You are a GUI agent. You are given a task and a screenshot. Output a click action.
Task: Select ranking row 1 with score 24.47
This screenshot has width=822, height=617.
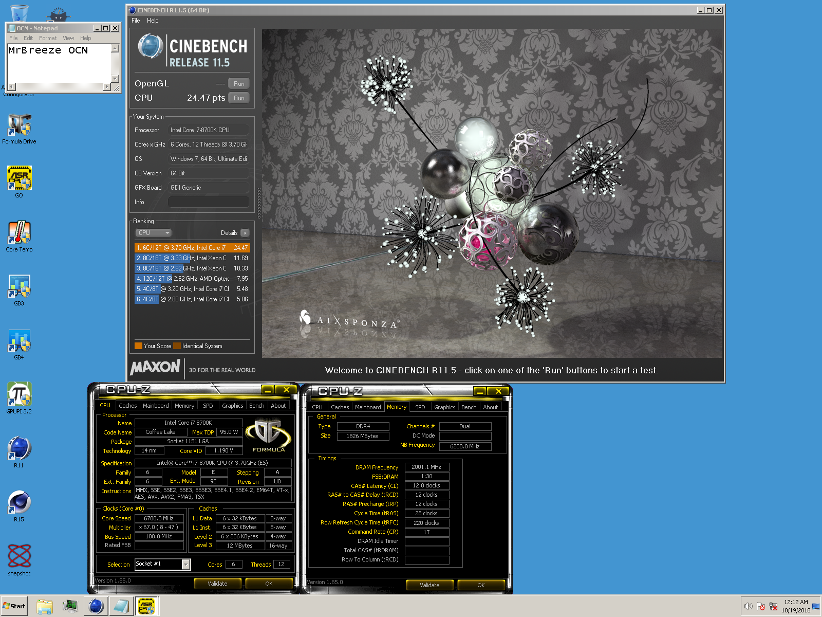tap(192, 248)
